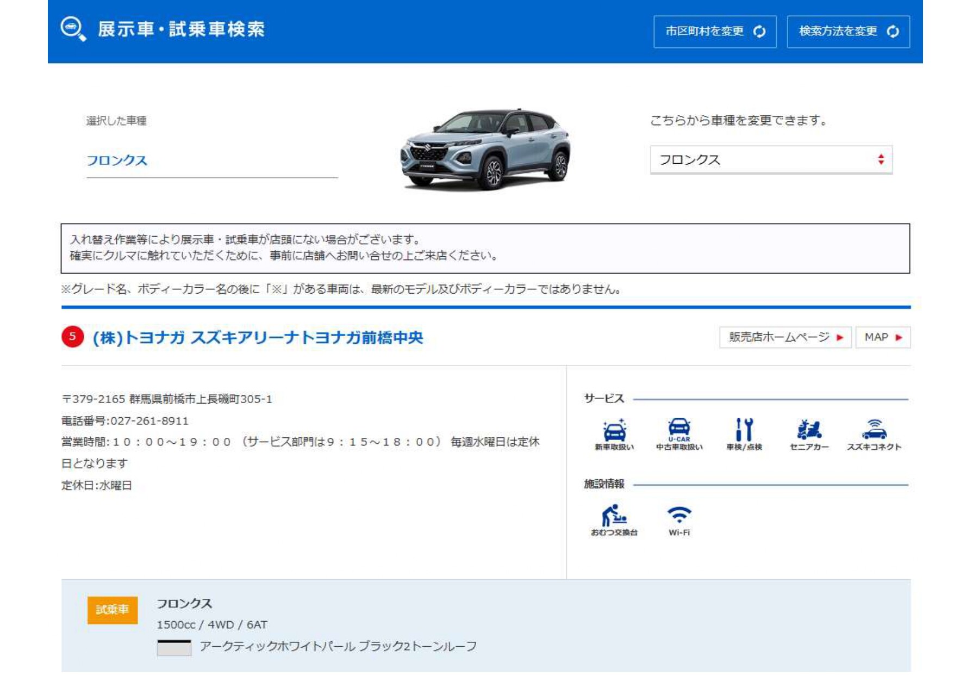Click the car search magnifier icon in header
954x675 pixels.
point(73,29)
